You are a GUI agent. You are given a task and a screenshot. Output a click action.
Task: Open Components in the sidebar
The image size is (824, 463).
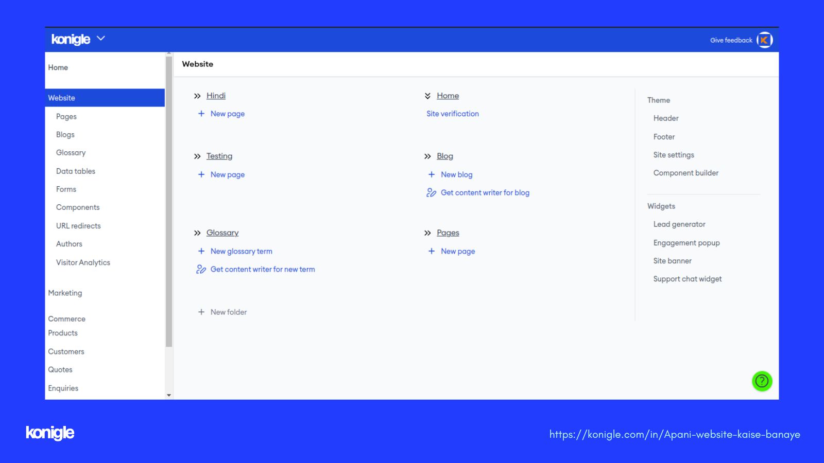click(78, 207)
